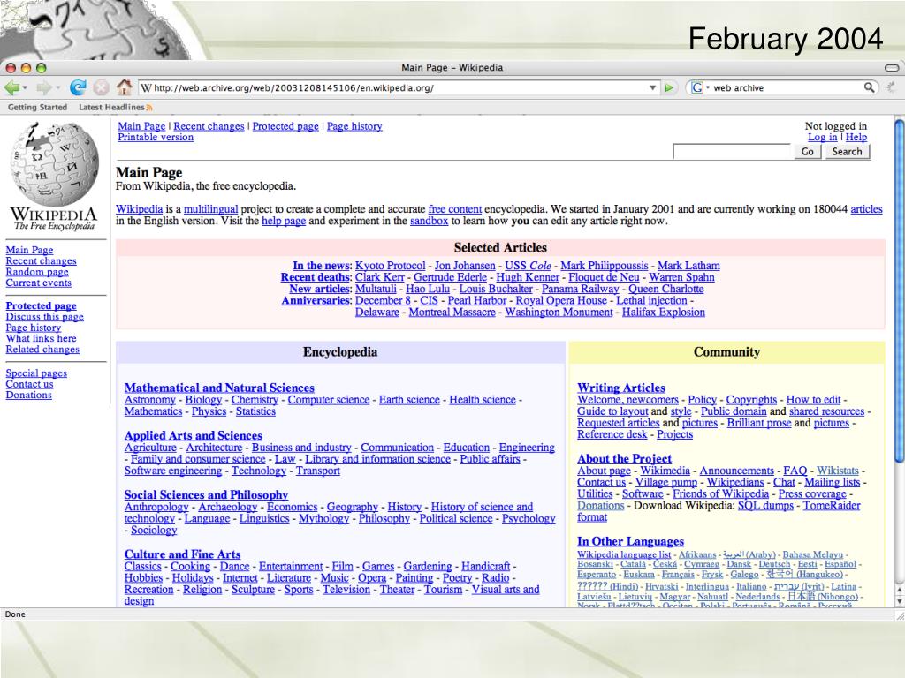905x678 pixels.
Task: Open Protected page in the top navigation
Action: [x=285, y=126]
